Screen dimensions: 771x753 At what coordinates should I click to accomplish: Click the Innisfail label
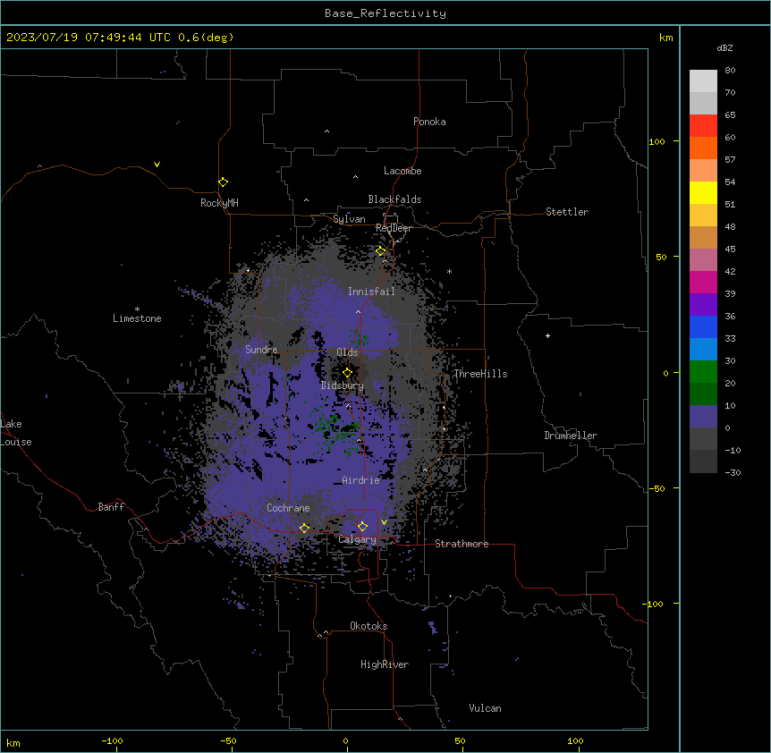tap(371, 292)
